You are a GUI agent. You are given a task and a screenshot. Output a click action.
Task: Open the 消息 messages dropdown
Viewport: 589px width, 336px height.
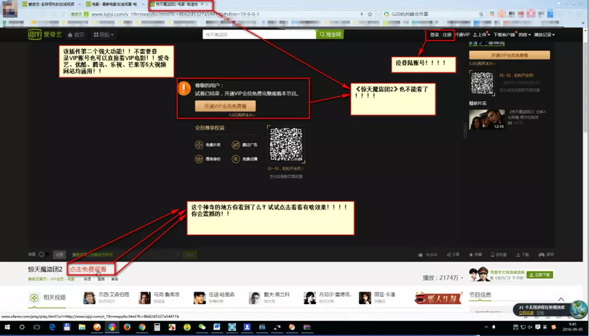point(524,35)
